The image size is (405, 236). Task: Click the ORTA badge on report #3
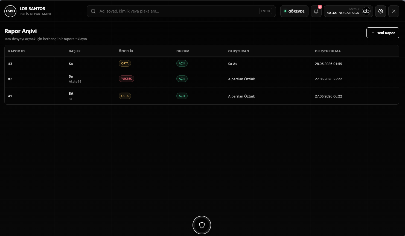pos(125,63)
